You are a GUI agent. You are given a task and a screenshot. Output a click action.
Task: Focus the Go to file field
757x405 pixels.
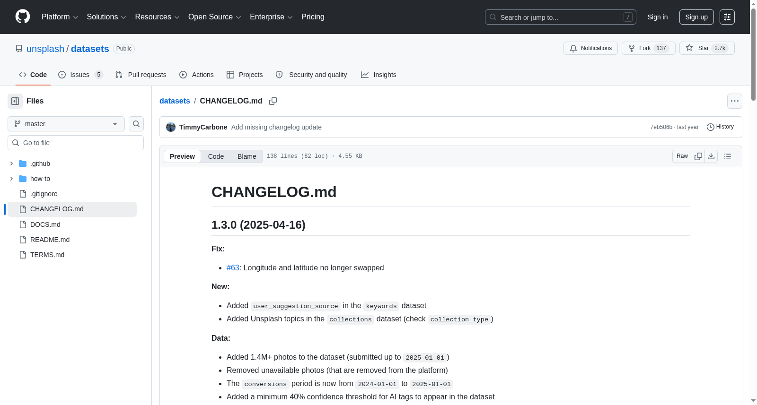[x=76, y=143]
